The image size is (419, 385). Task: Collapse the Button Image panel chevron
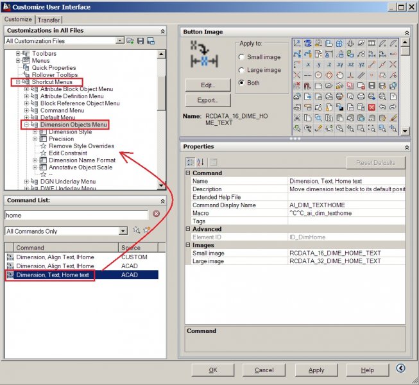(x=407, y=33)
